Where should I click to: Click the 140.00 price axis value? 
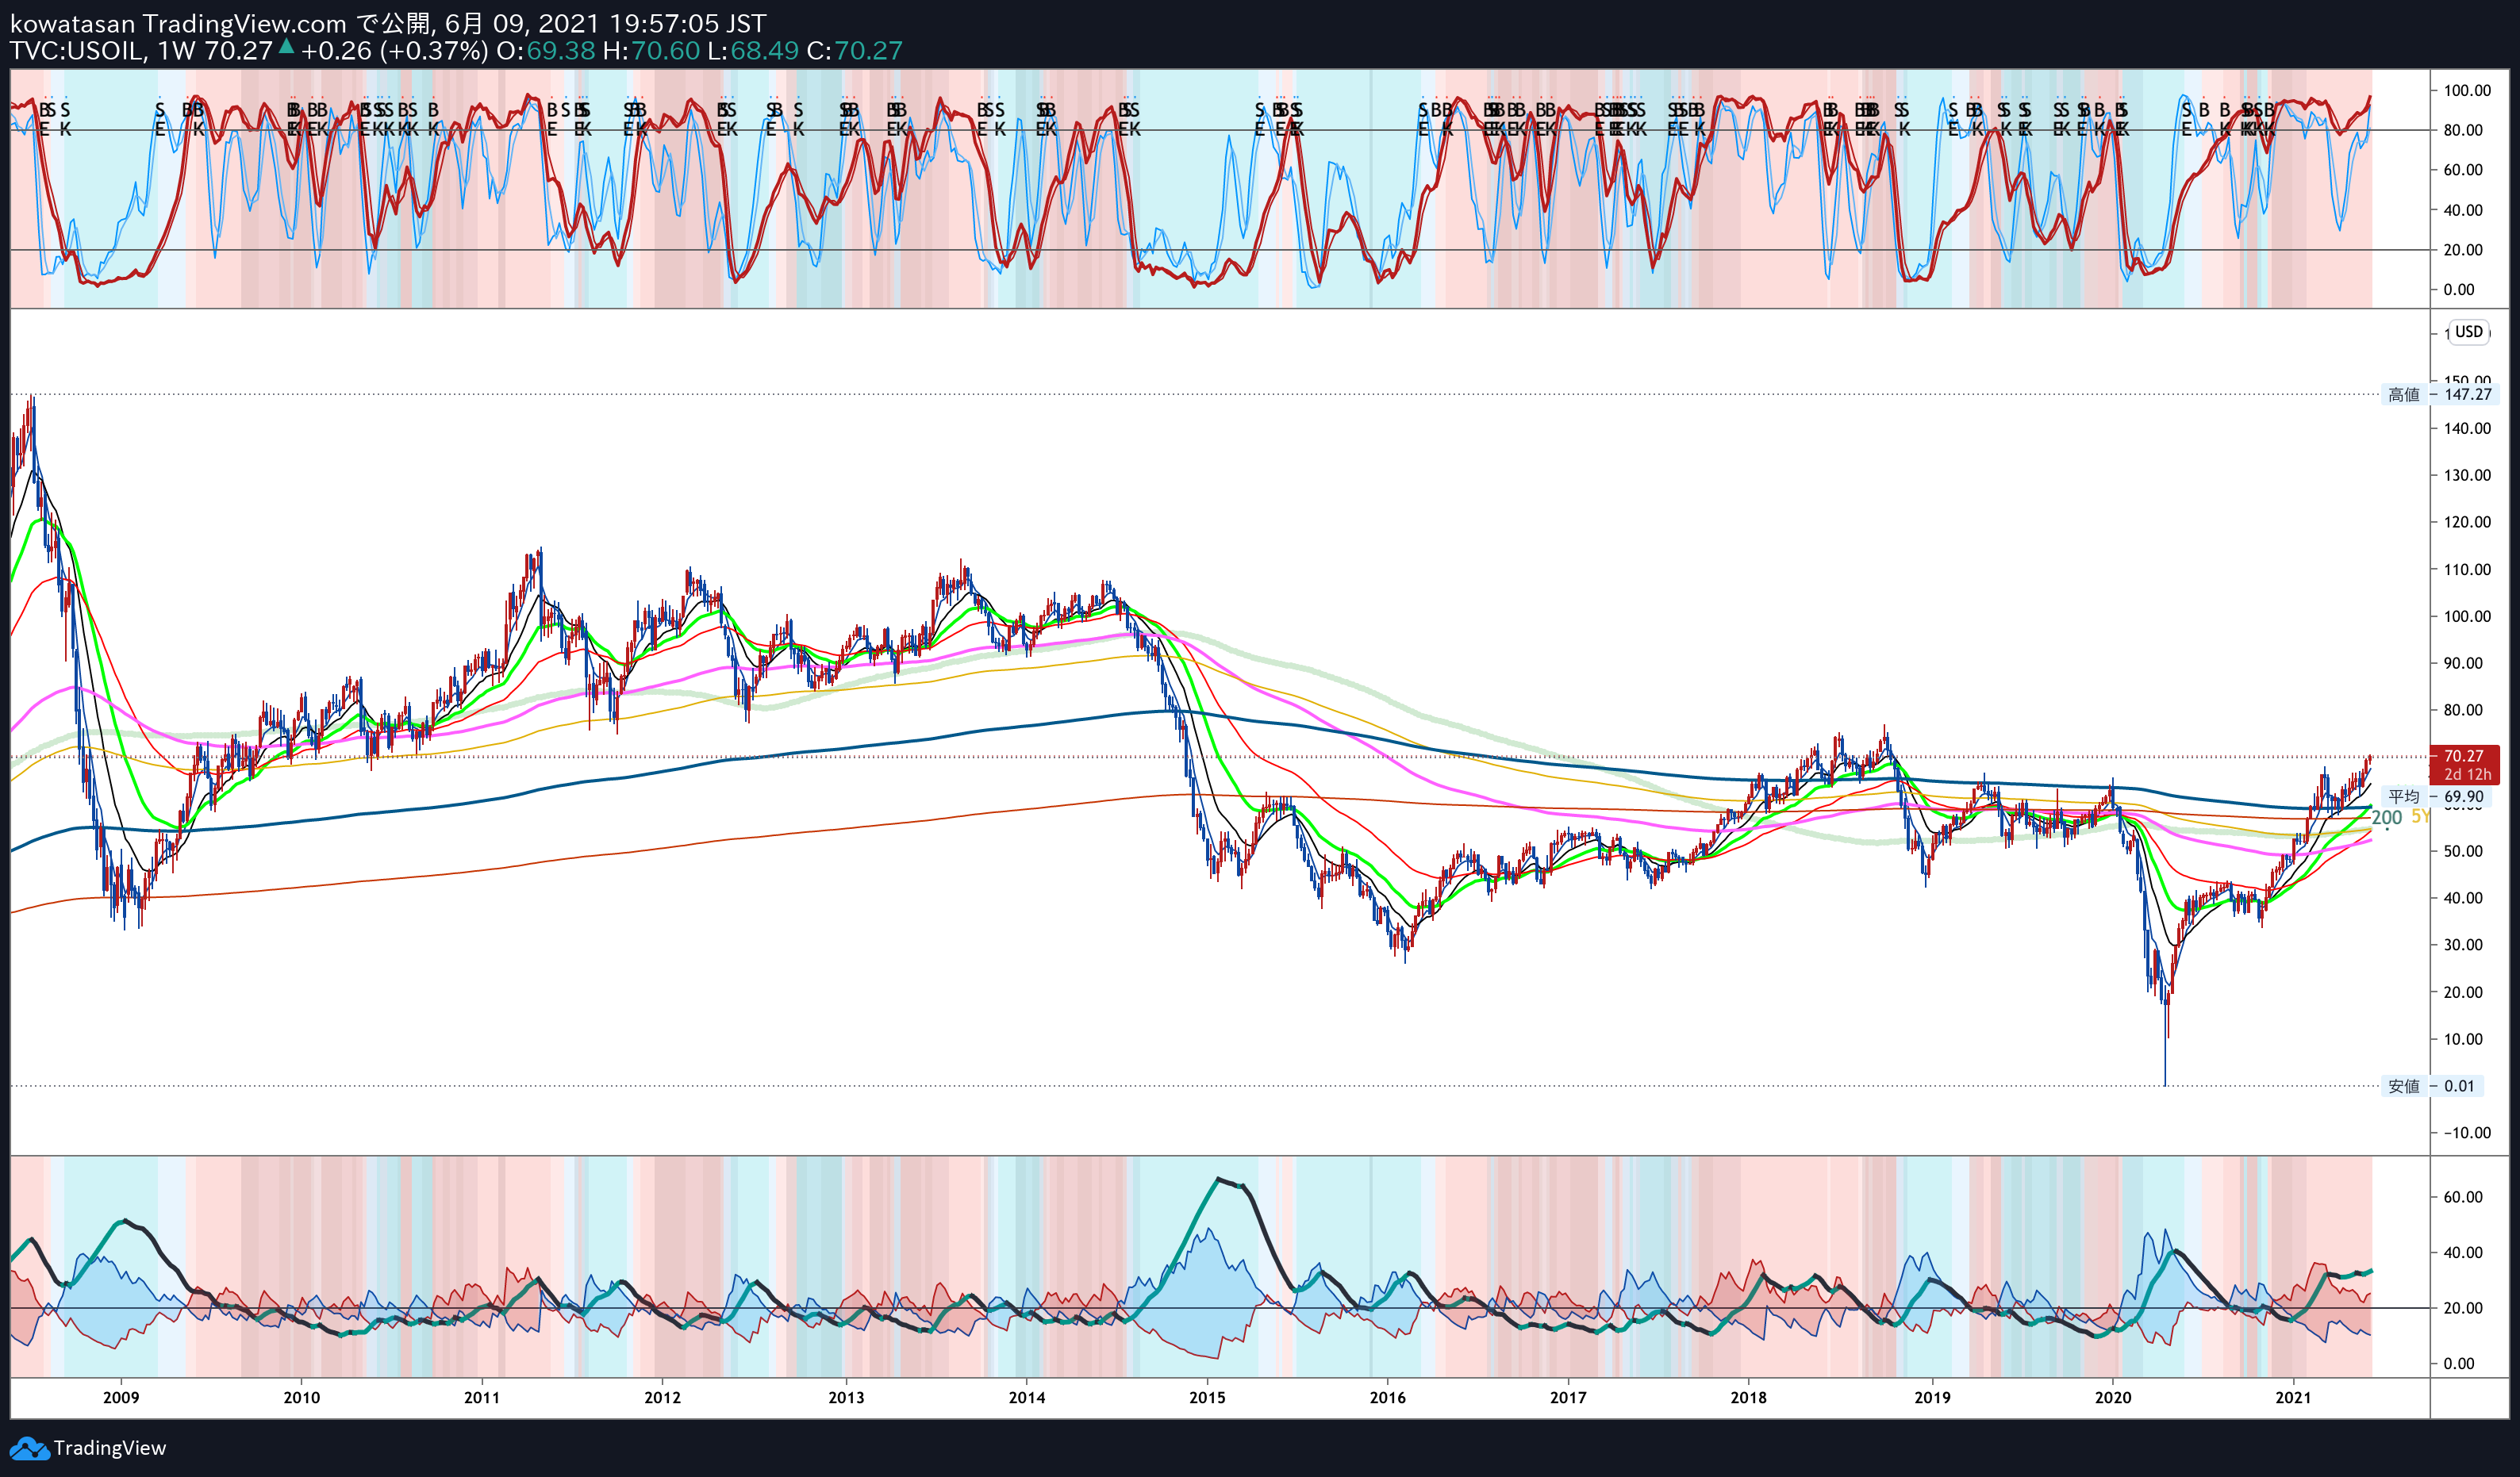pyautogui.click(x=2467, y=428)
